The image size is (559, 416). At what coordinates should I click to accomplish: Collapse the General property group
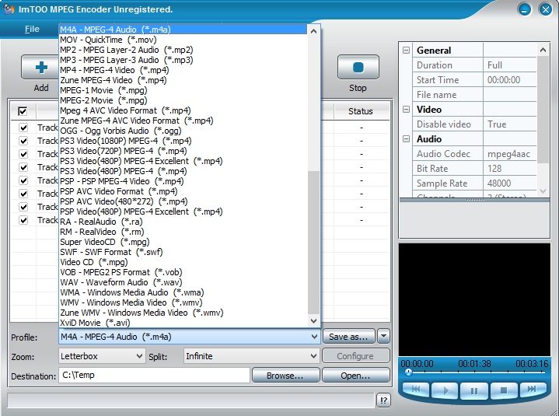coord(406,51)
